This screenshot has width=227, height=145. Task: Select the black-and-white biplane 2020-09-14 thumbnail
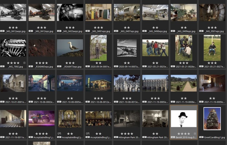(127, 48)
